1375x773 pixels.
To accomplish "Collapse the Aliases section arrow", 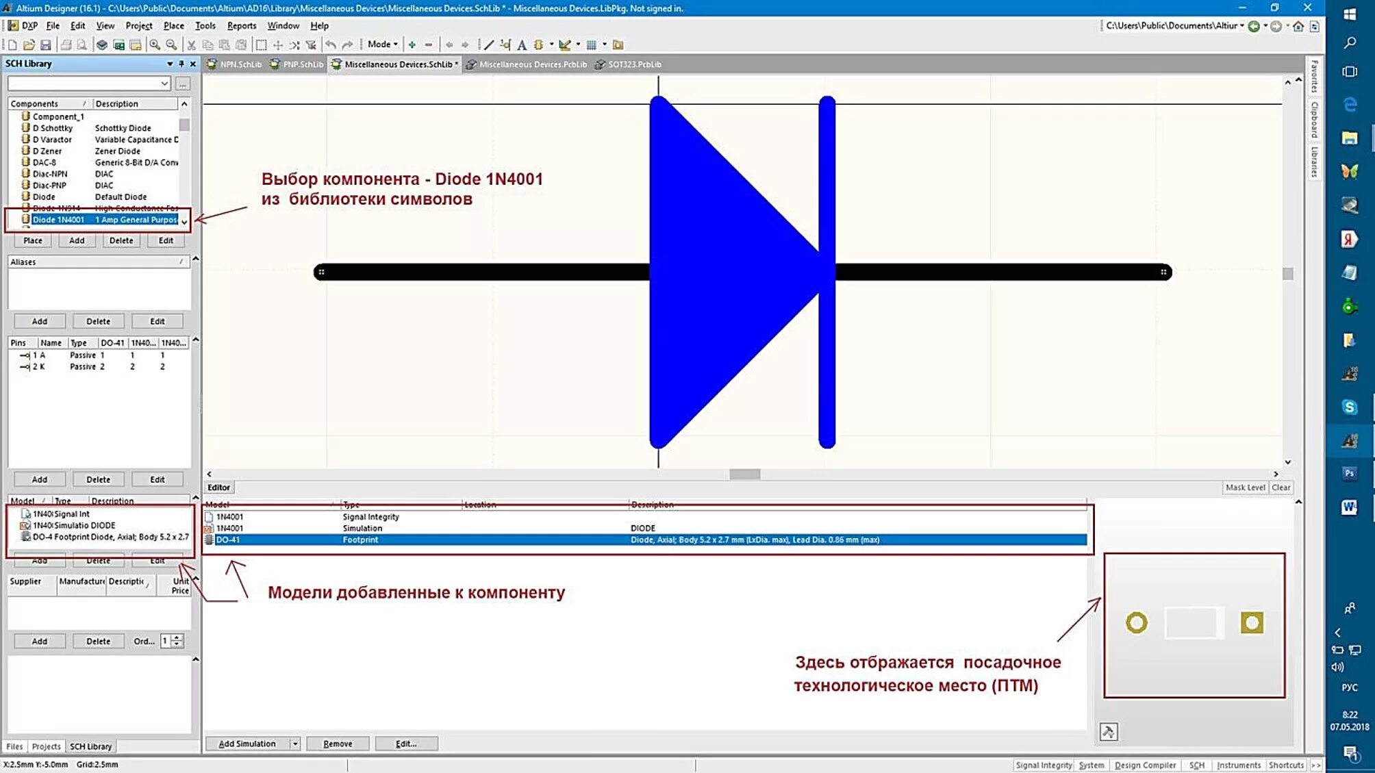I will [x=196, y=259].
